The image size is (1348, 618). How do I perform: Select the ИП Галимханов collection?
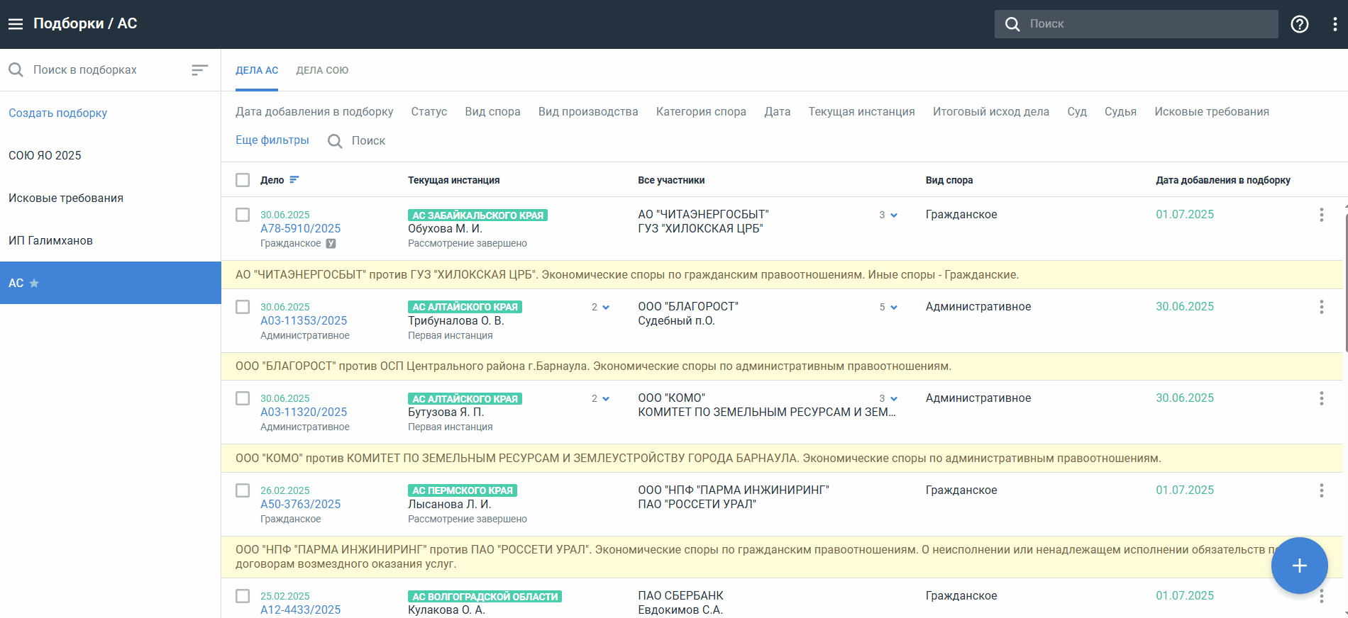point(50,240)
